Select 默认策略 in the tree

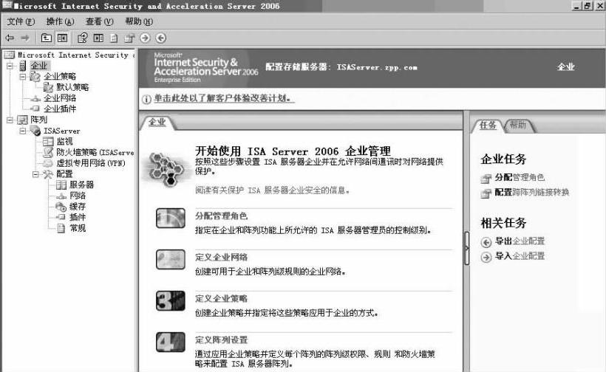72,87
